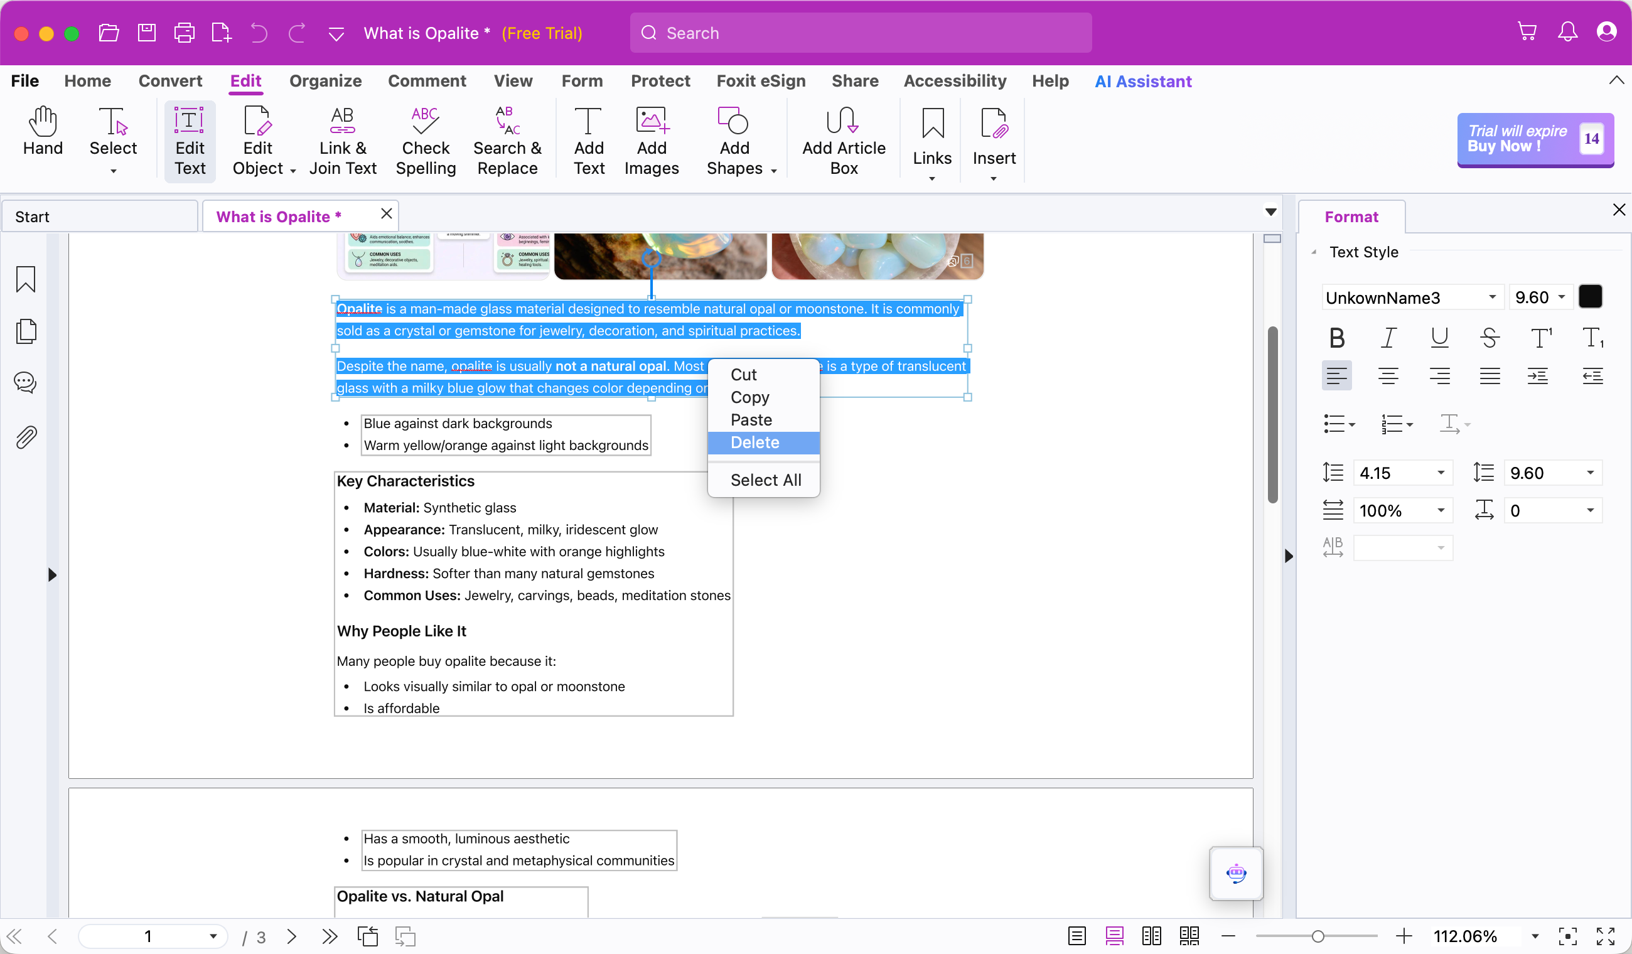1632x954 pixels.
Task: Go to the last page
Action: pyautogui.click(x=330, y=936)
